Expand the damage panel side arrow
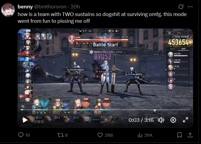The height and width of the screenshot is (144, 201). click(x=166, y=70)
